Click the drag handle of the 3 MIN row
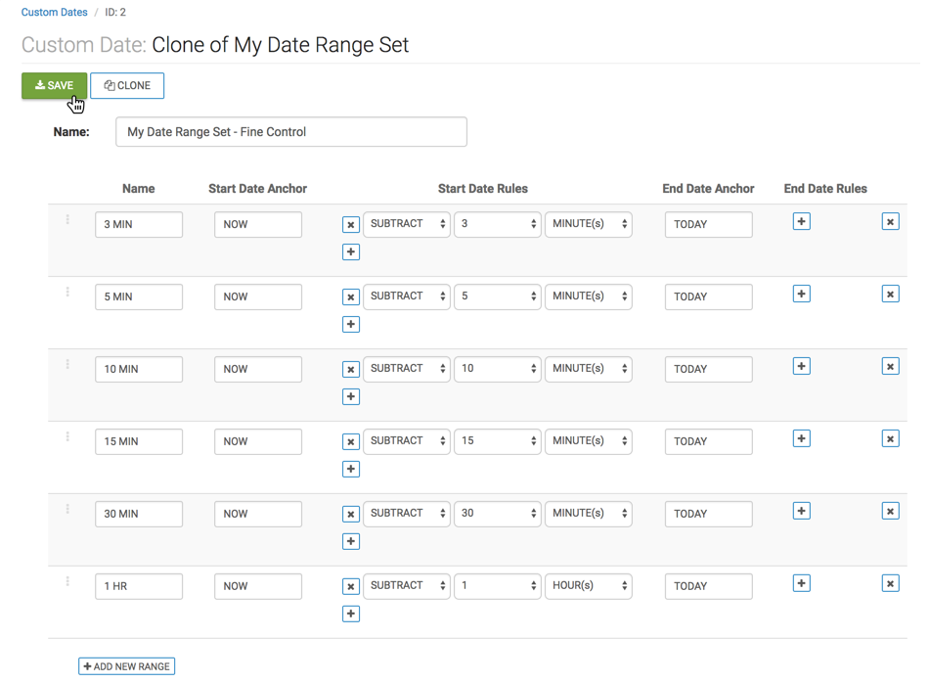 point(67,219)
